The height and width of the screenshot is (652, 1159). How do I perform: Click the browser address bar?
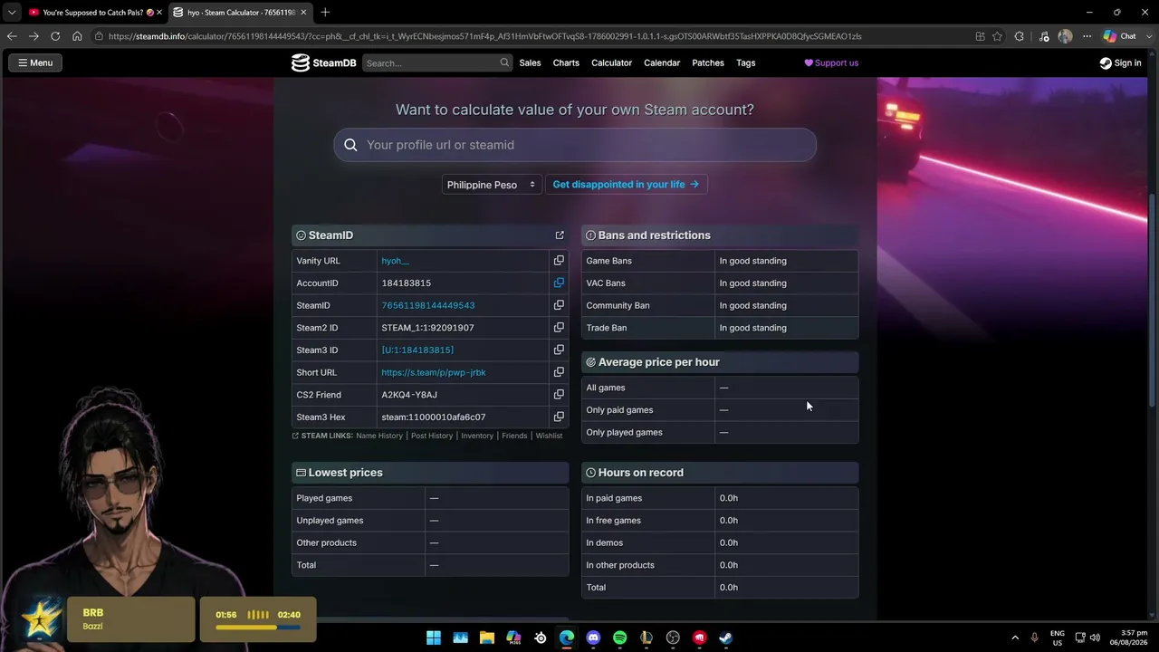click(534, 36)
